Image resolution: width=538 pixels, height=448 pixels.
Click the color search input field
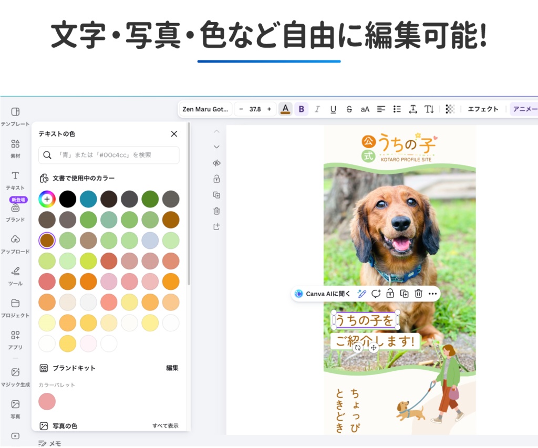coord(108,155)
